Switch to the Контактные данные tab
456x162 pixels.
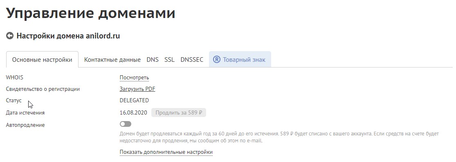point(112,60)
